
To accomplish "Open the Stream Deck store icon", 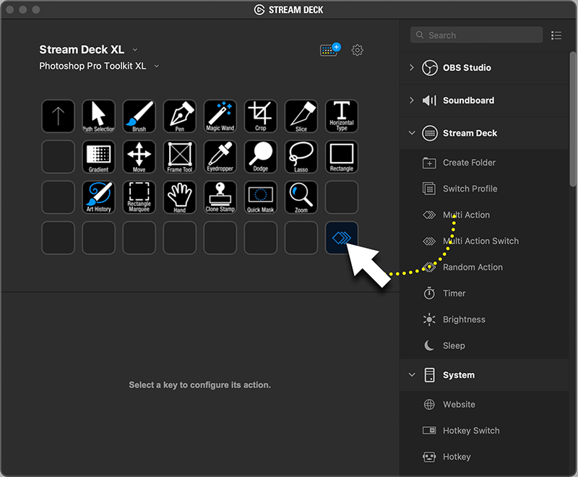I will pos(330,50).
